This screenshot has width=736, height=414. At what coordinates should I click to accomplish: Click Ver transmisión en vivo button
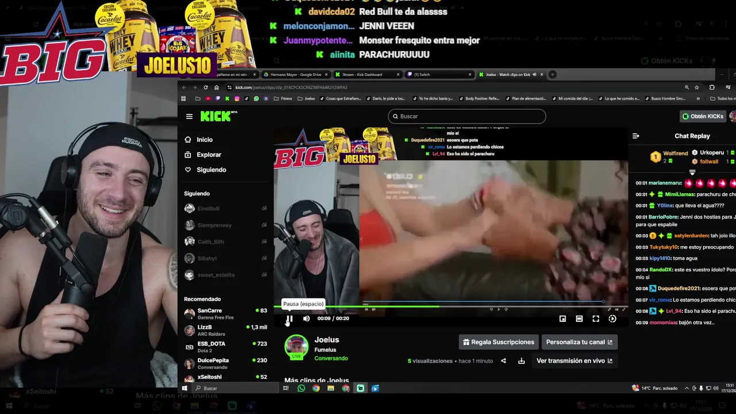(x=574, y=361)
